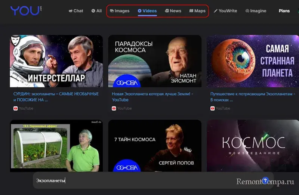Click the Plans link
The height and width of the screenshot is (195, 299).
coord(284,11)
